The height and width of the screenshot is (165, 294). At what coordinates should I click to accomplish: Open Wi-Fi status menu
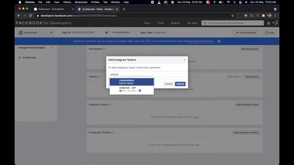(228, 2)
